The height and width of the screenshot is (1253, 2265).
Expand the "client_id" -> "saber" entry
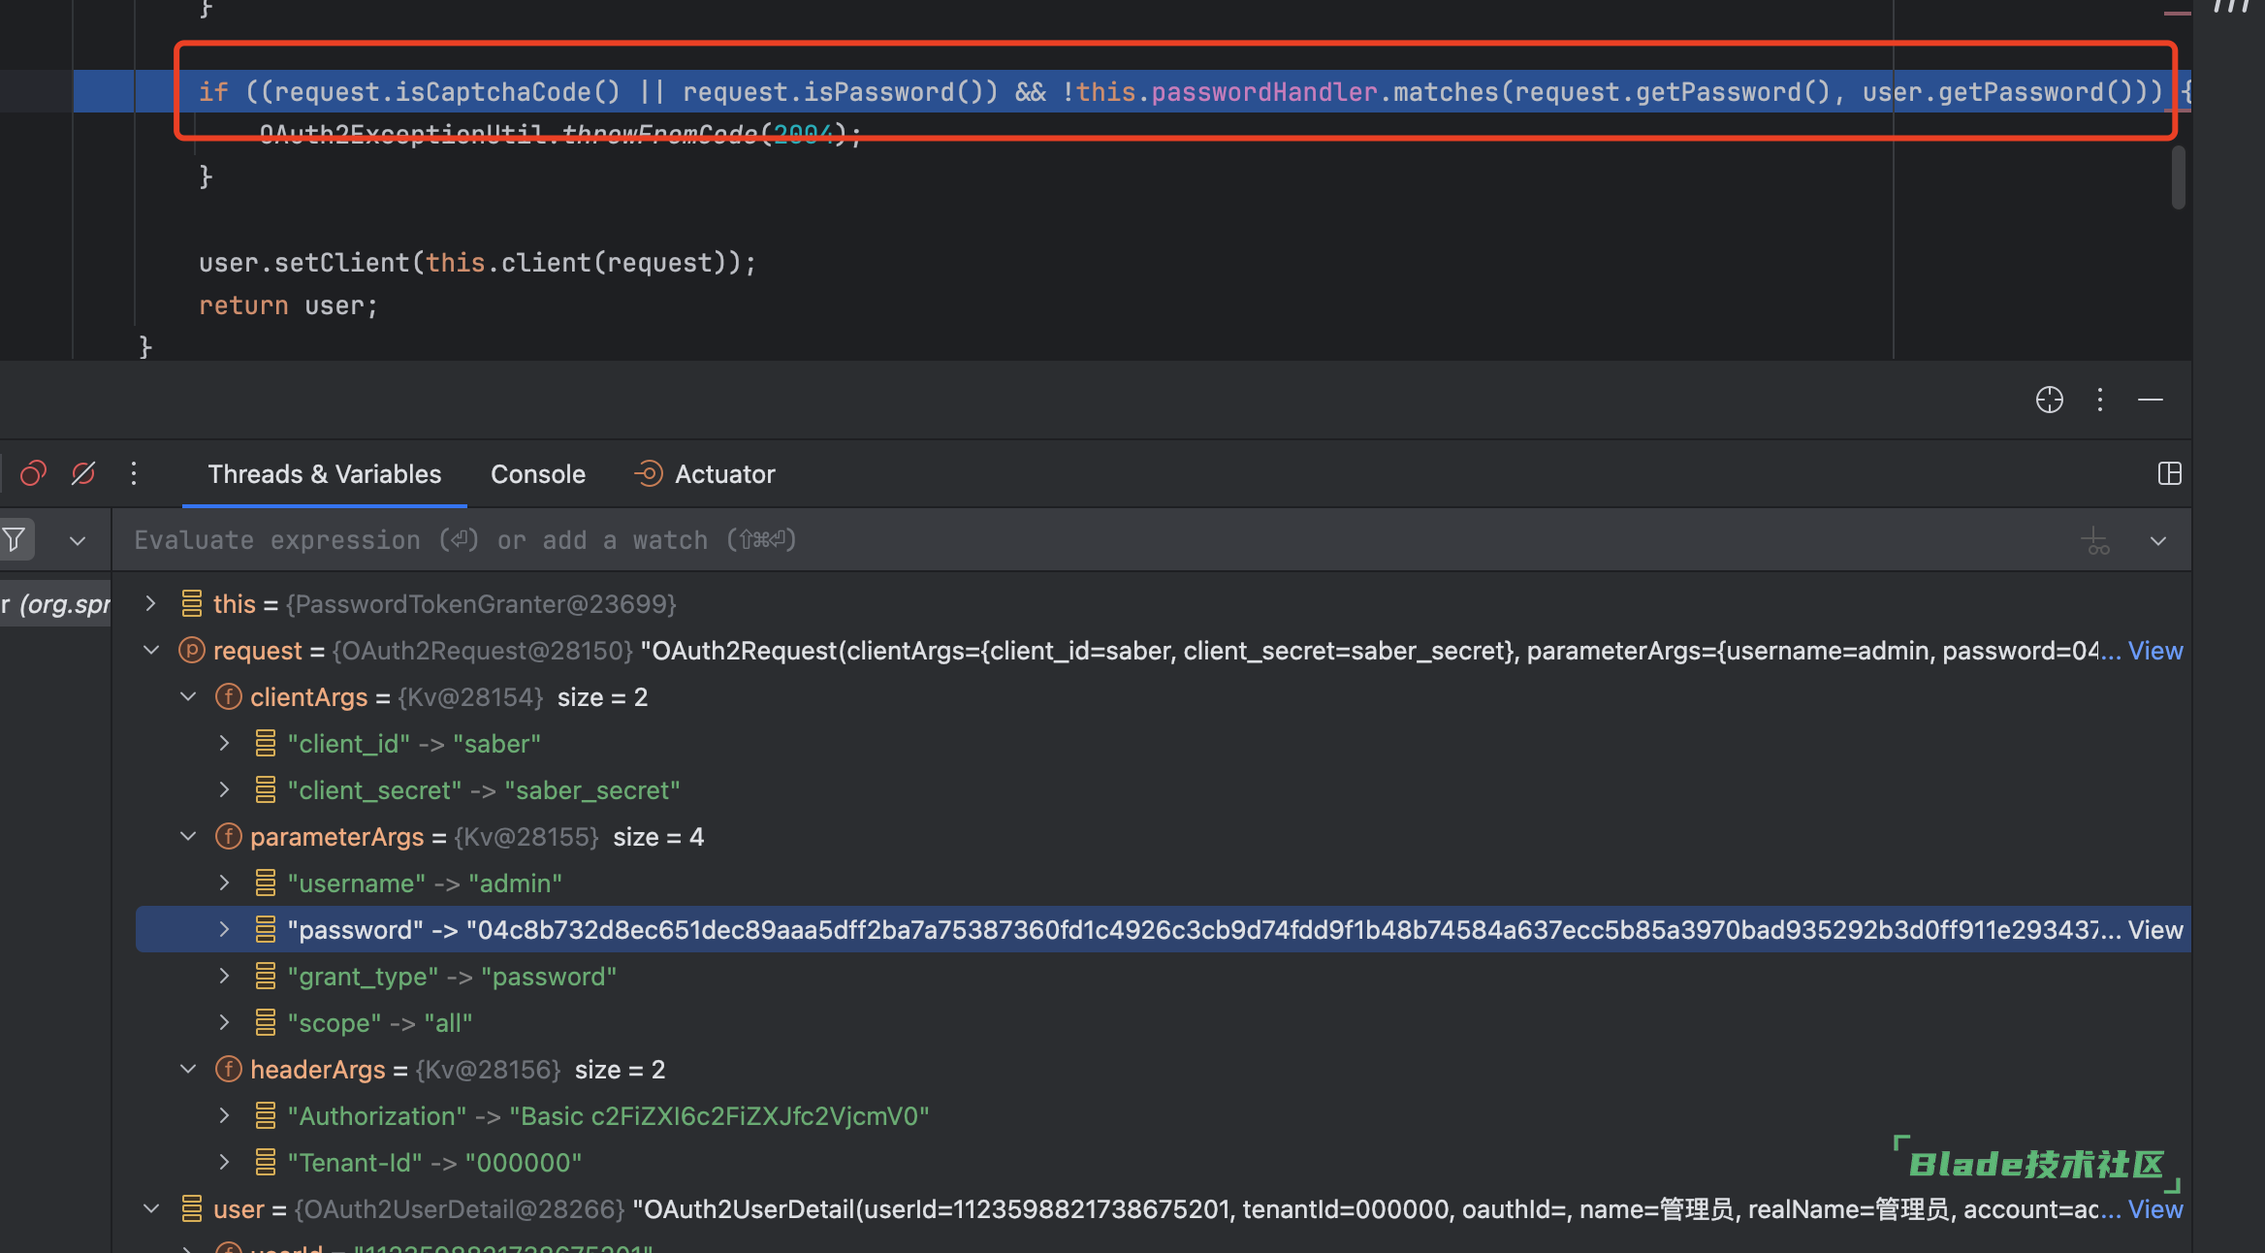[x=225, y=743]
